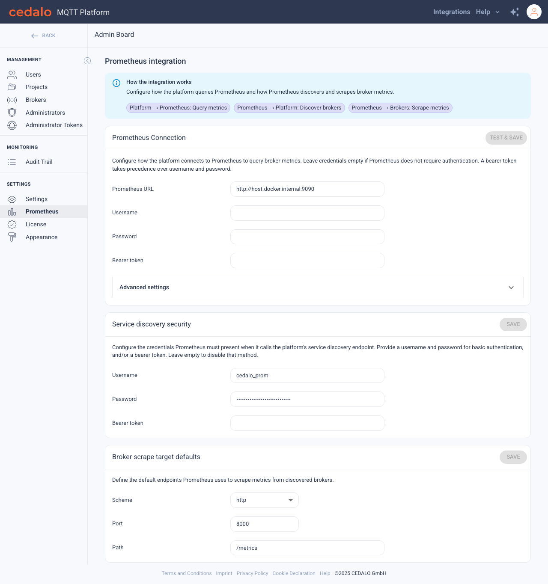This screenshot has height=584, width=548.
Task: Focus the service discovery Password field
Action: (x=307, y=399)
